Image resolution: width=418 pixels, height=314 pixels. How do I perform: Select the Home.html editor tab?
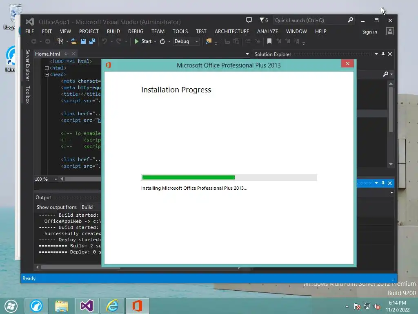tap(47, 54)
